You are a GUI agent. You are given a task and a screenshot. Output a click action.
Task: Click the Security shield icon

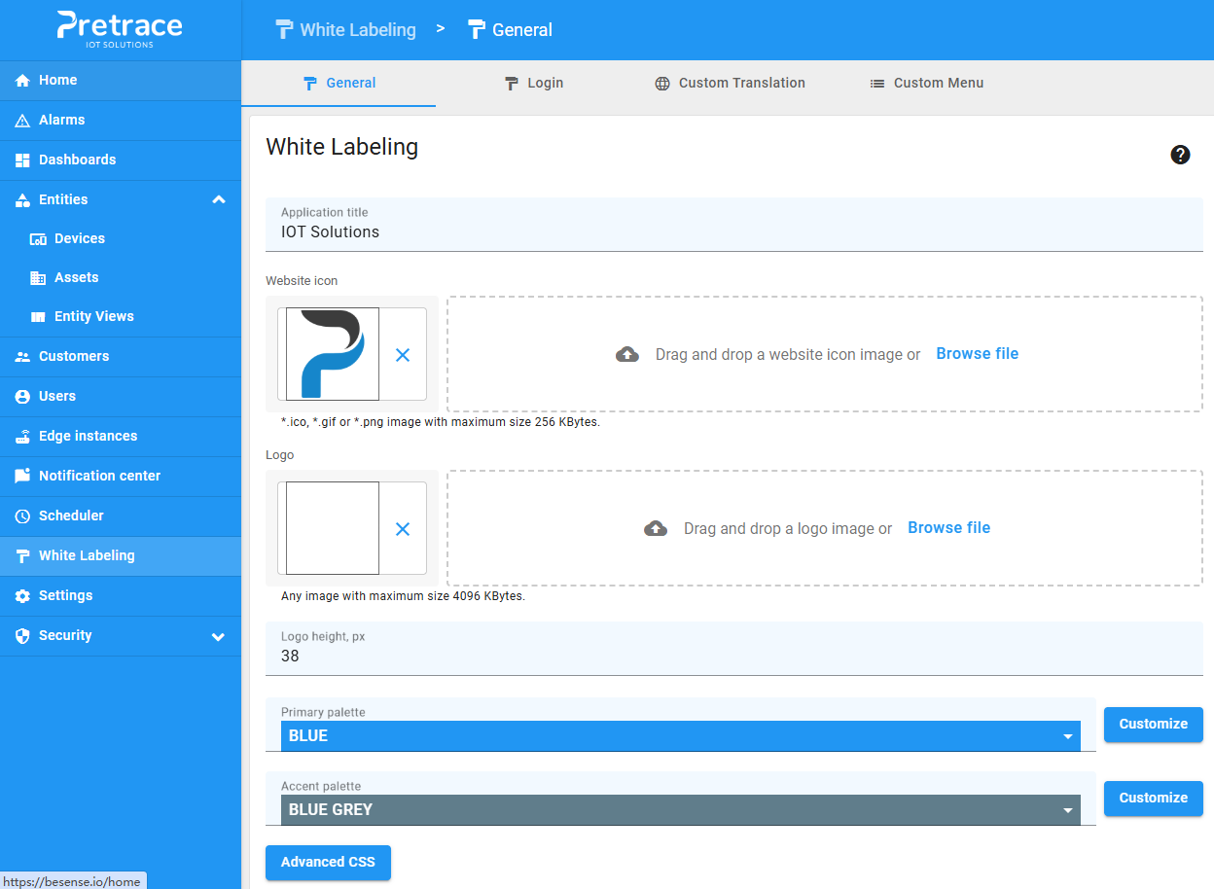tap(22, 636)
